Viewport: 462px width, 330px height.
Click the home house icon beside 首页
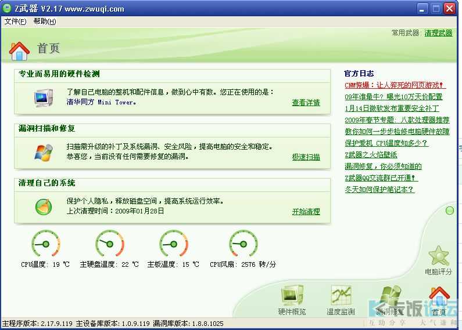(19, 51)
